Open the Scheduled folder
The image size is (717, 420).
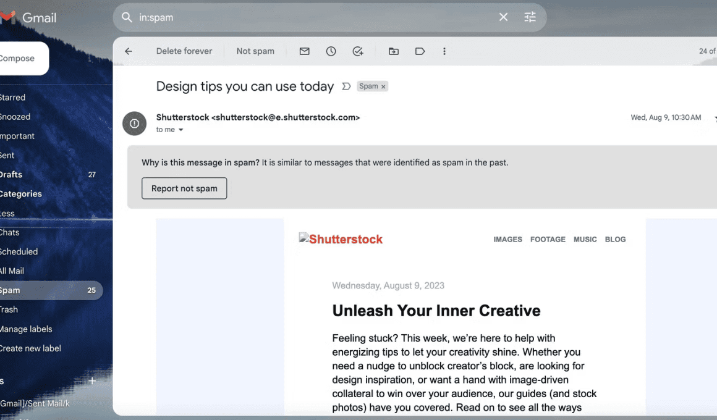point(19,252)
